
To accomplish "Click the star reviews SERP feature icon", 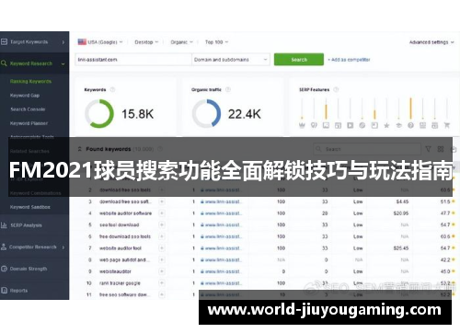I will [x=386, y=125].
